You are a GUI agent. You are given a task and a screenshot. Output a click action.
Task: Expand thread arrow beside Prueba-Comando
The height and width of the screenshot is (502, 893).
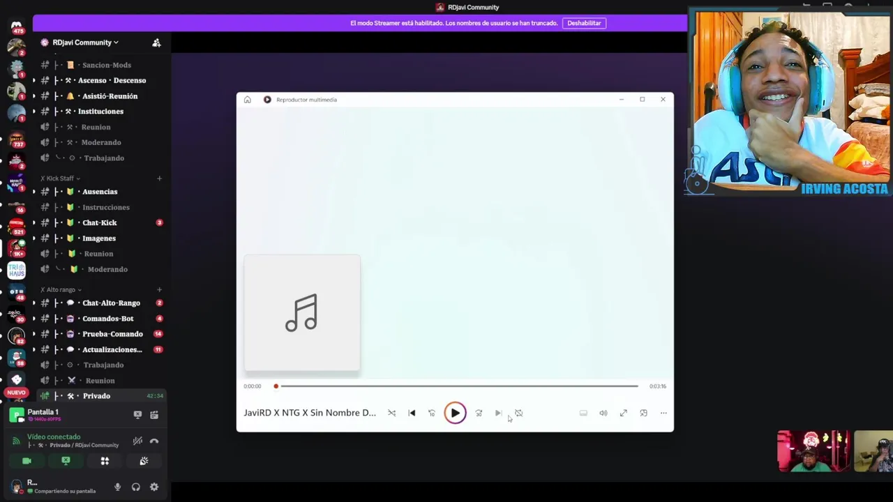(33, 334)
